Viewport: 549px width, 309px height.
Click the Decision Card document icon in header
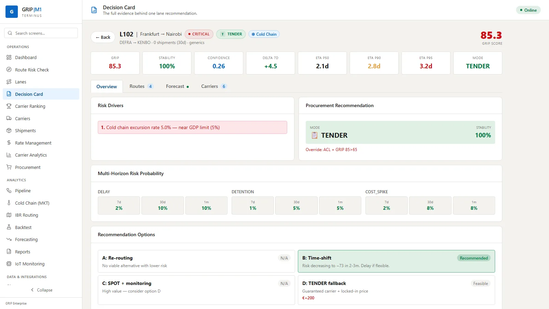(94, 10)
